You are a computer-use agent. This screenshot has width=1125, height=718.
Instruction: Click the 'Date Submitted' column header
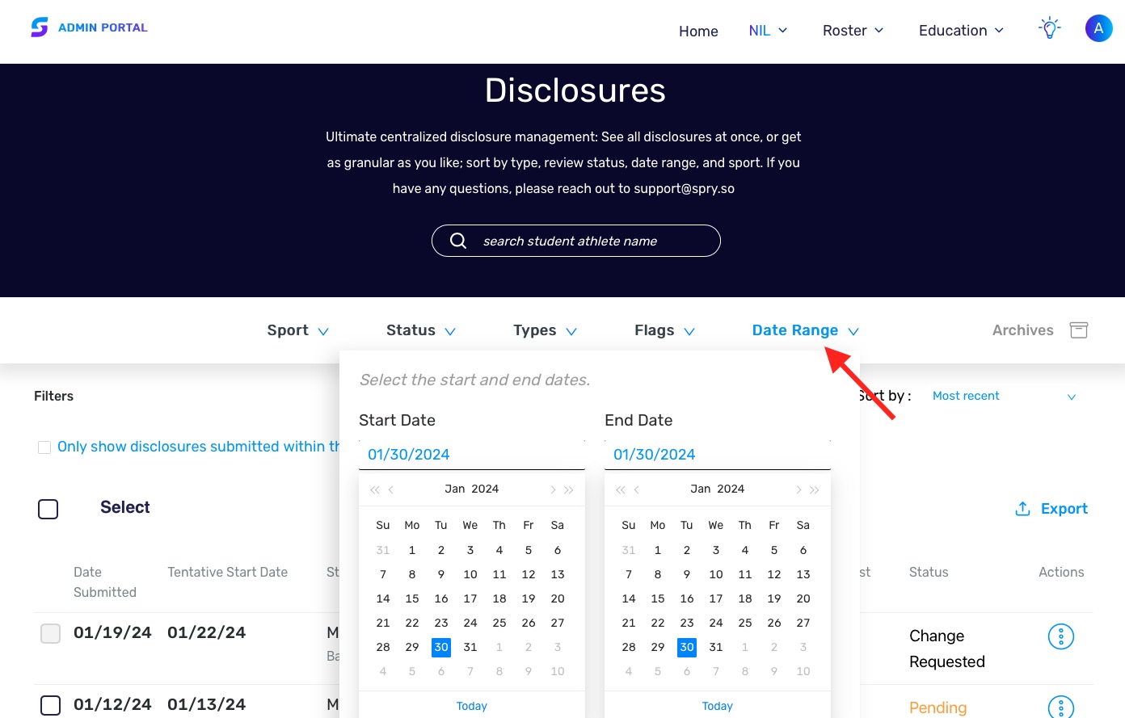tap(105, 582)
